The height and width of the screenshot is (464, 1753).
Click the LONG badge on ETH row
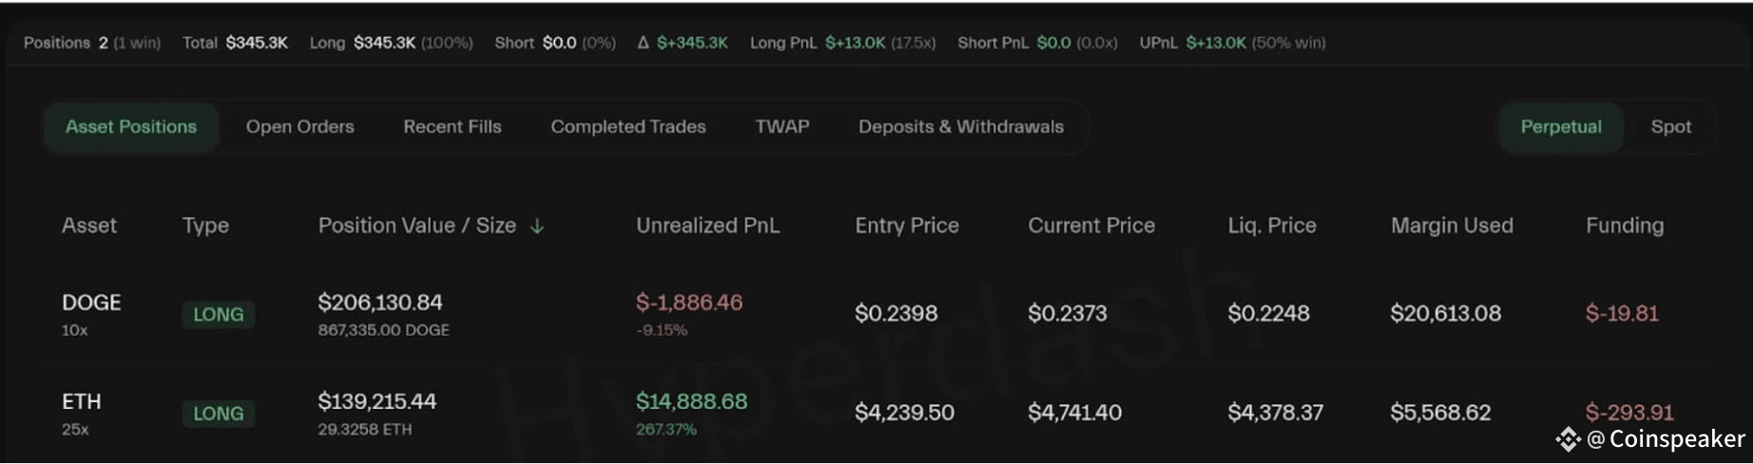click(219, 414)
